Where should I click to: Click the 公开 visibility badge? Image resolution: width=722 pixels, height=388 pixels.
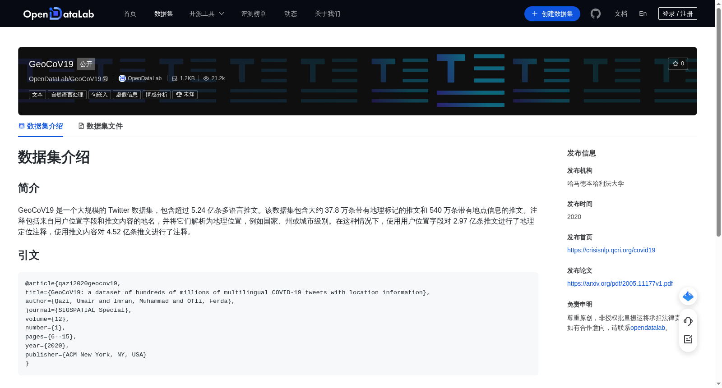click(x=86, y=64)
